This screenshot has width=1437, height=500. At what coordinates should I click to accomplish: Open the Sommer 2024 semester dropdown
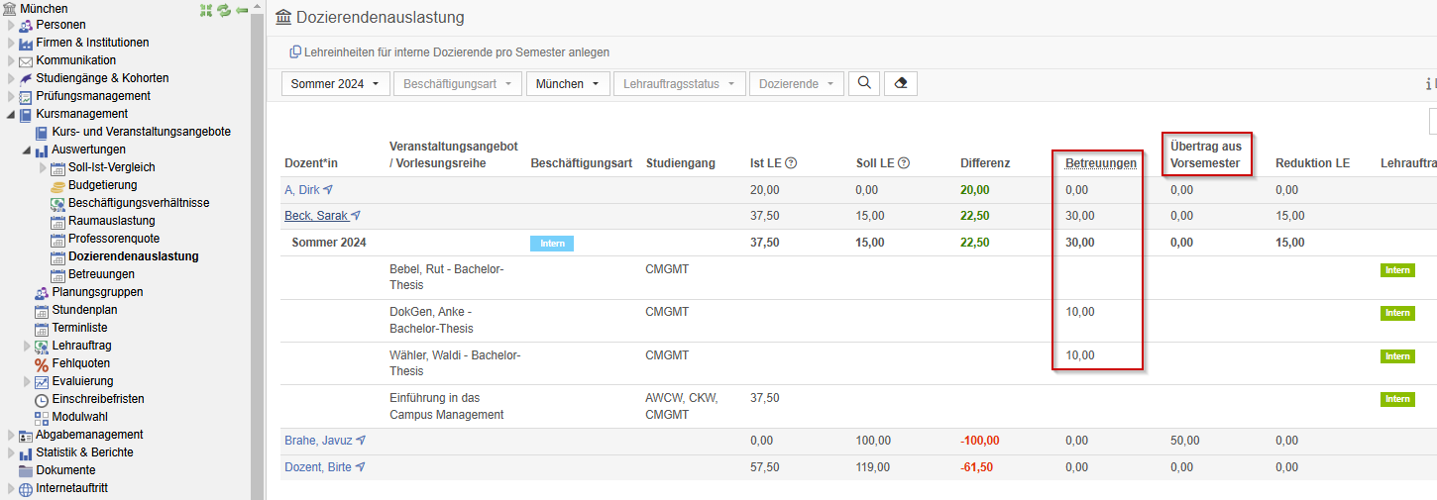click(x=335, y=84)
